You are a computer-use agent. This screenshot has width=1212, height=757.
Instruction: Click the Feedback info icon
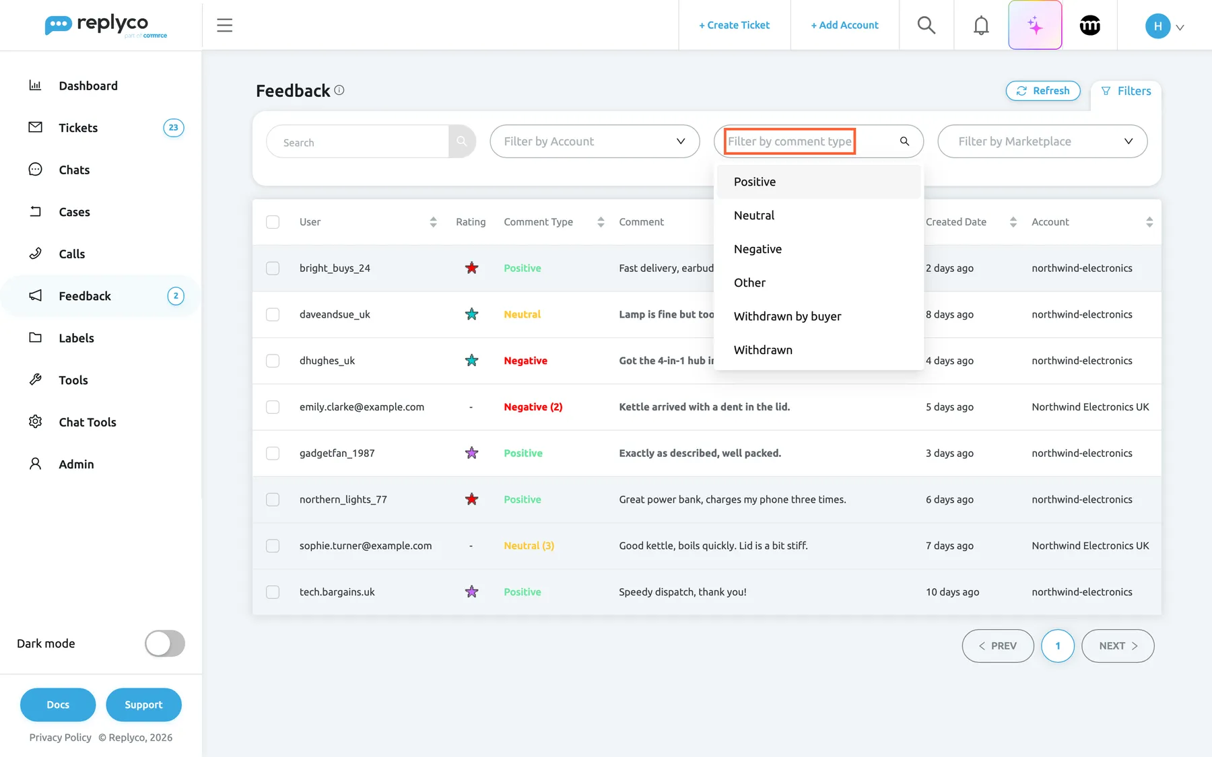339,90
